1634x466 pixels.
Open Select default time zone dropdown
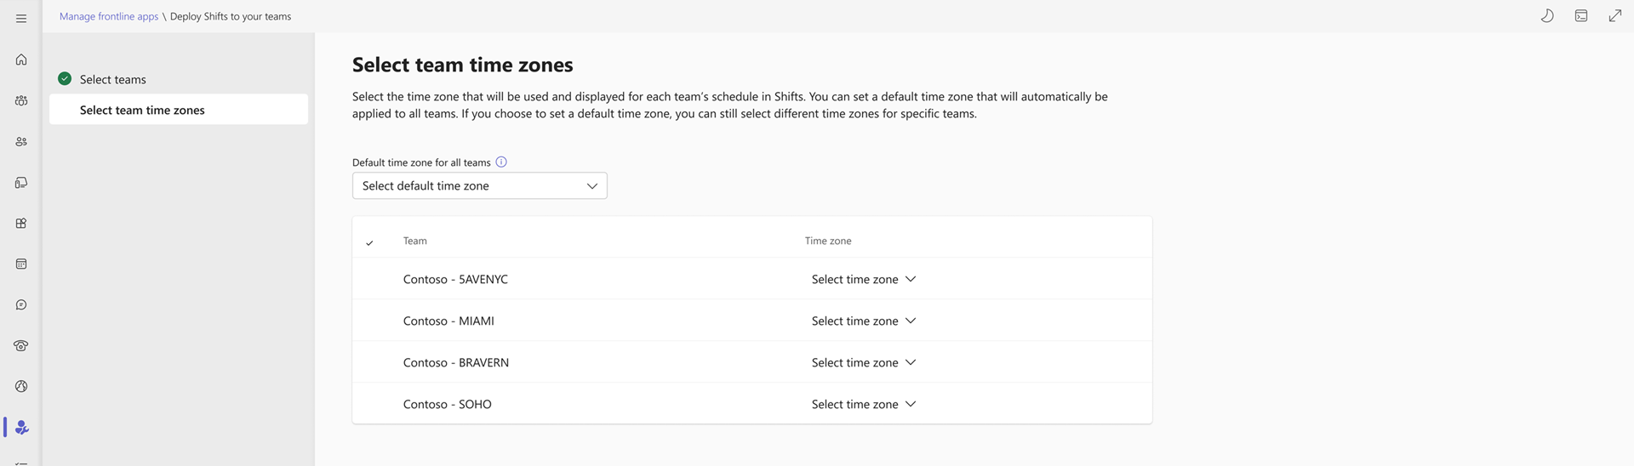(x=479, y=185)
